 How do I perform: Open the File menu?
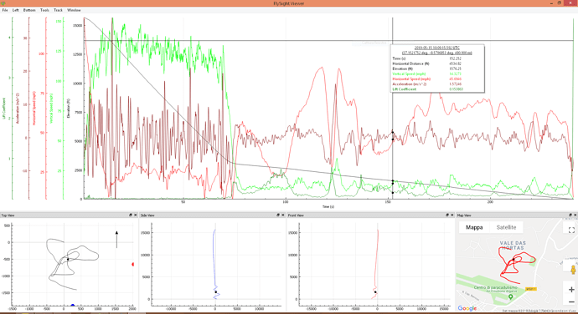pyautogui.click(x=5, y=10)
